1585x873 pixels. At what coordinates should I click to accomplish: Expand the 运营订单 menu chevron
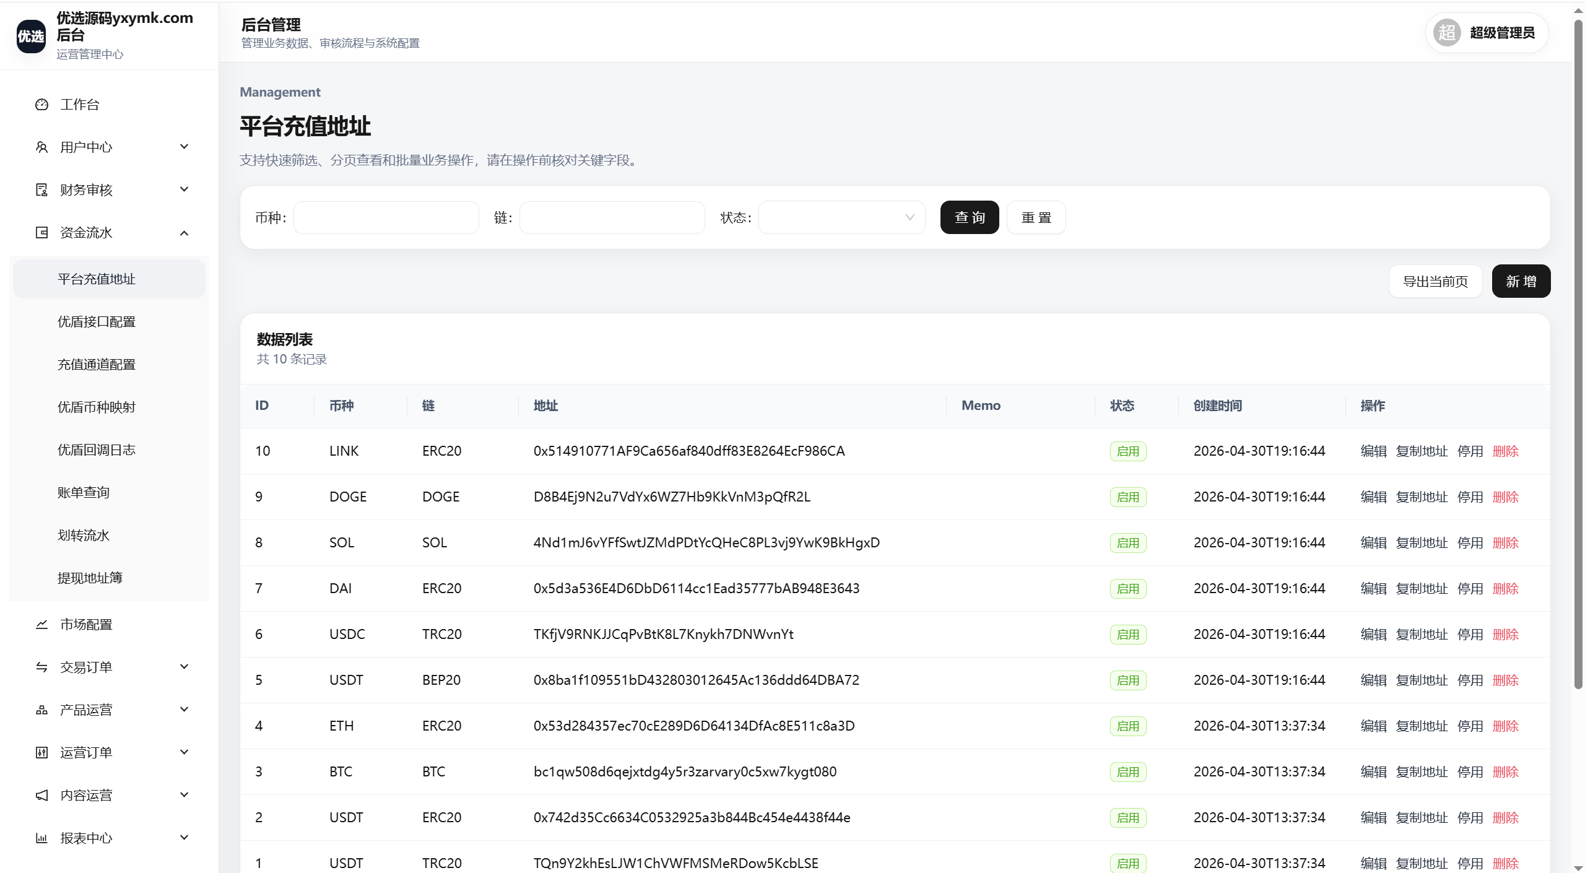pyautogui.click(x=184, y=752)
